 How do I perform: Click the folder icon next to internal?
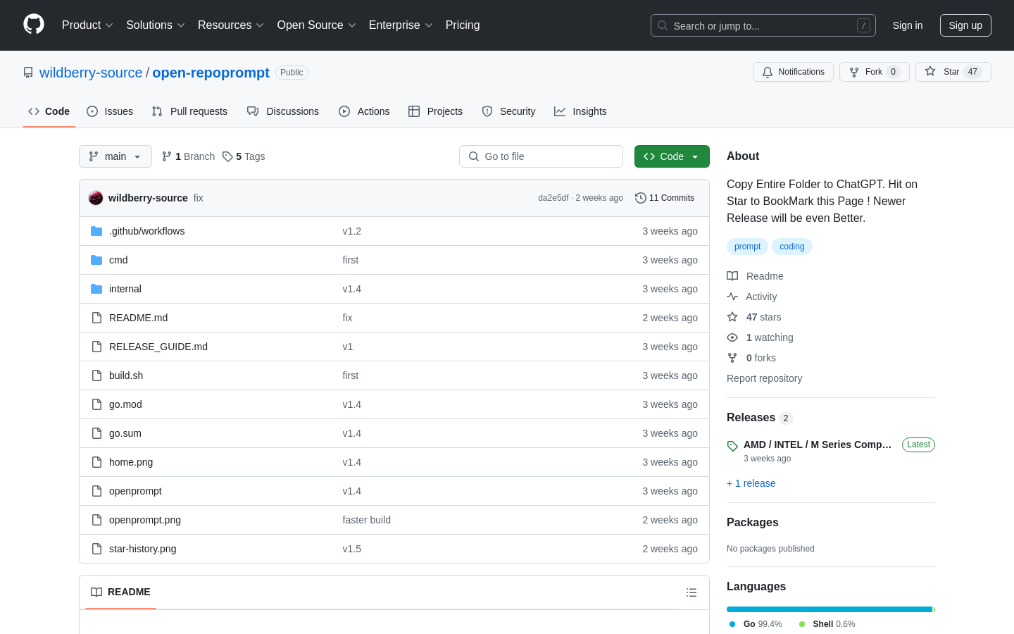96,289
